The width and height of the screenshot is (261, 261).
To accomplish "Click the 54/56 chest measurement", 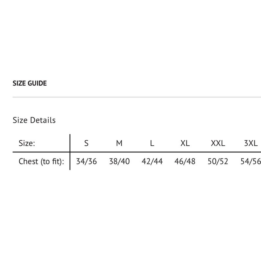I will 251,162.
